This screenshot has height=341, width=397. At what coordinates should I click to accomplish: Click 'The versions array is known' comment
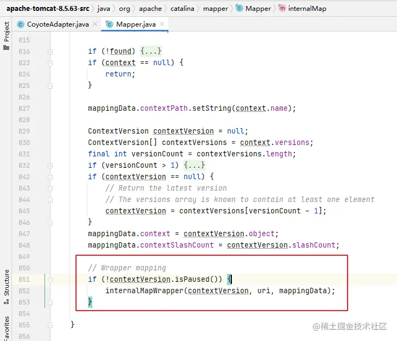click(240, 199)
